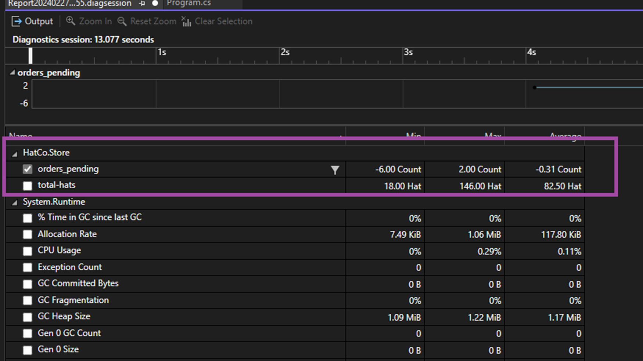Click the Zoom In magnifier icon

coord(70,21)
